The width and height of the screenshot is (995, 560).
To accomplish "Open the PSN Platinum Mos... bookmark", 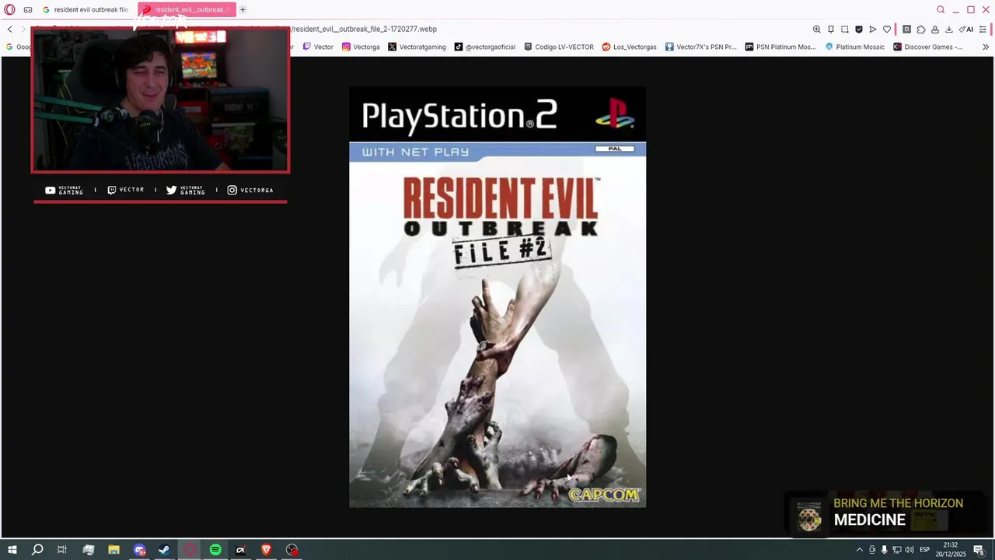I will tap(780, 47).
